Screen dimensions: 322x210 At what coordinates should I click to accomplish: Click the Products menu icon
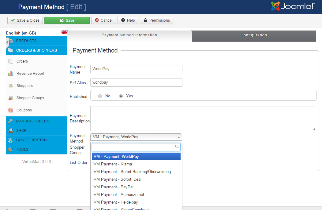pos(11,41)
